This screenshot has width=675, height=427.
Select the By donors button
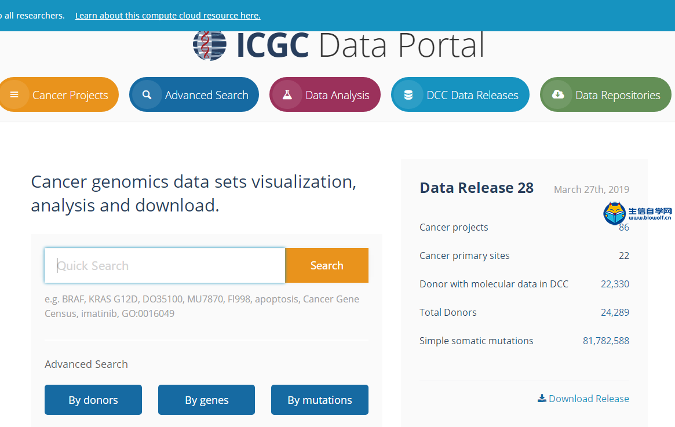point(93,400)
